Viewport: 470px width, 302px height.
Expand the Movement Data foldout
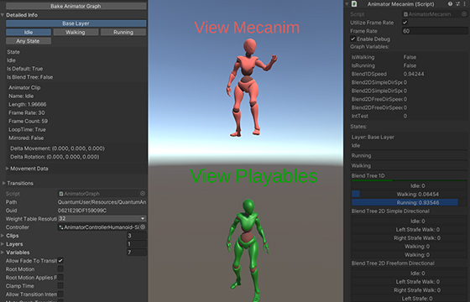[x=8, y=169]
